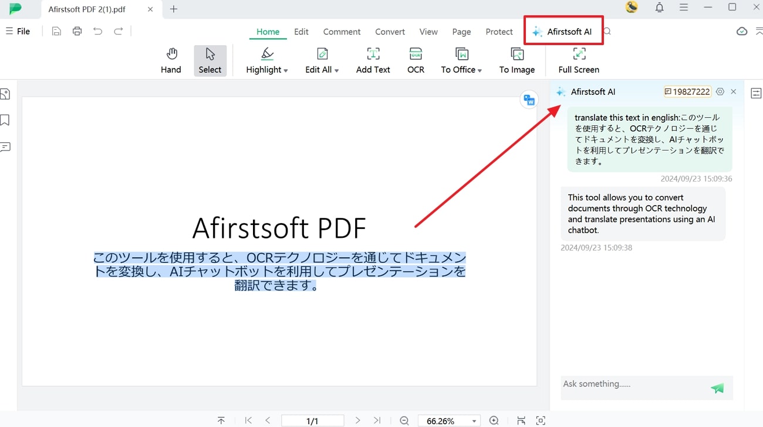Select the Hand tool

(x=171, y=61)
